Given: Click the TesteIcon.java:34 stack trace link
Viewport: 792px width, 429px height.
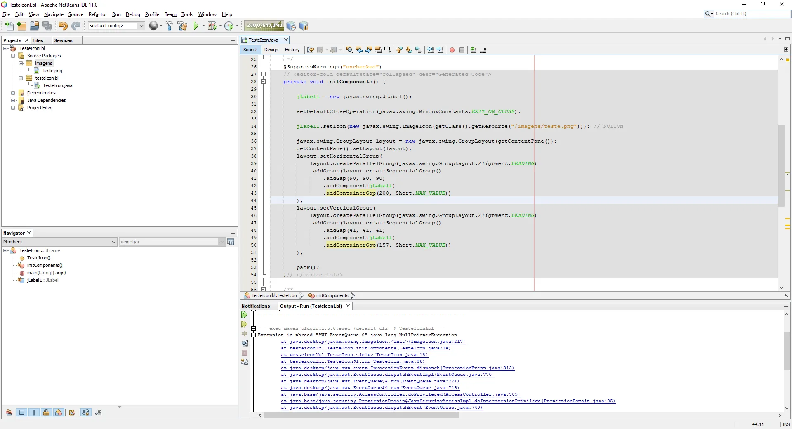Looking at the screenshot, I should [x=366, y=348].
